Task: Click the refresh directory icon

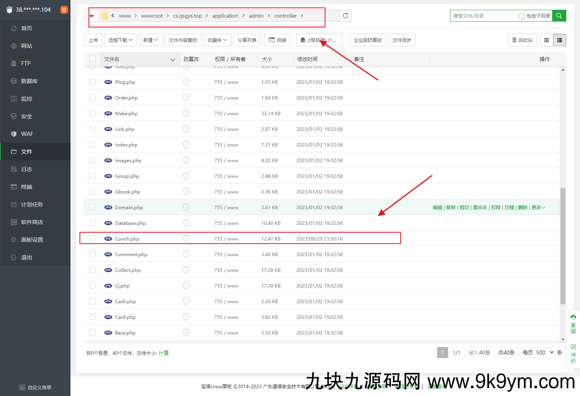Action: pos(345,16)
